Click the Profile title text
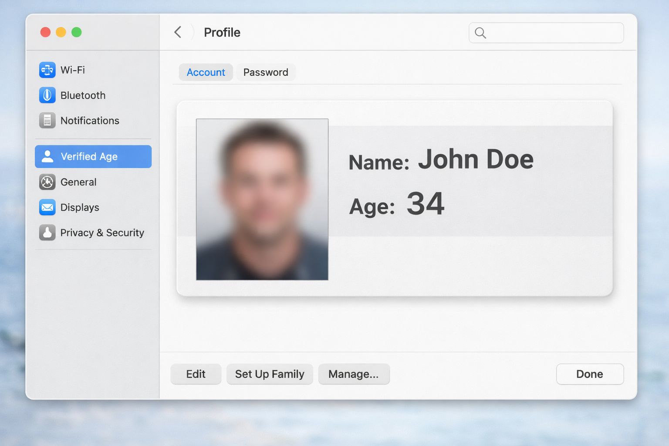Image resolution: width=669 pixels, height=446 pixels. pyautogui.click(x=222, y=33)
